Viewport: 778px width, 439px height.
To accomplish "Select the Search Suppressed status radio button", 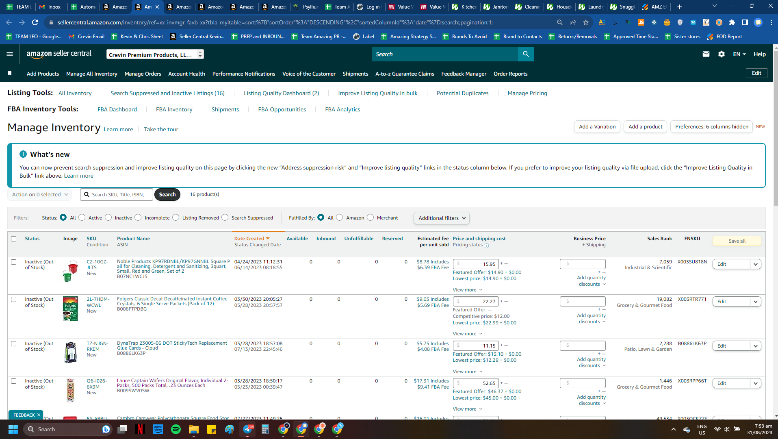I will click(225, 217).
